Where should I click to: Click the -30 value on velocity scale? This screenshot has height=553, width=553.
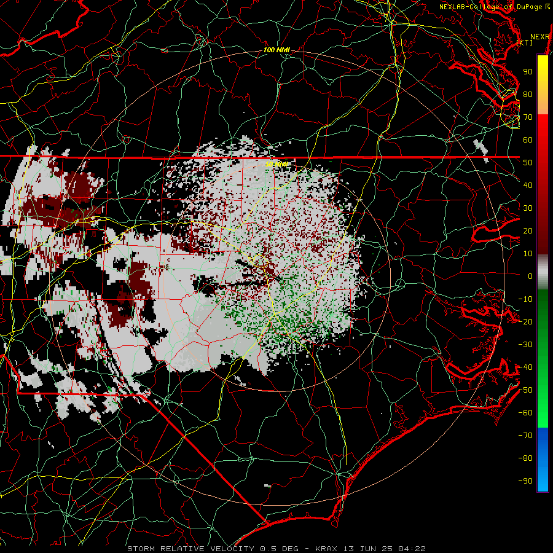point(525,345)
